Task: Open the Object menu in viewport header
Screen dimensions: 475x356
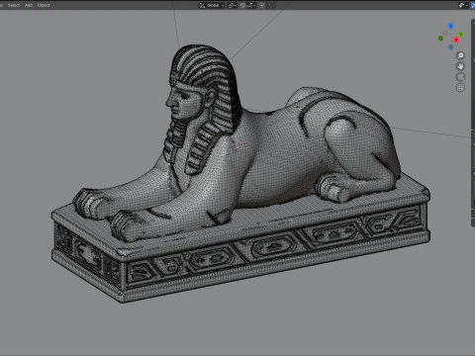Action: point(44,5)
